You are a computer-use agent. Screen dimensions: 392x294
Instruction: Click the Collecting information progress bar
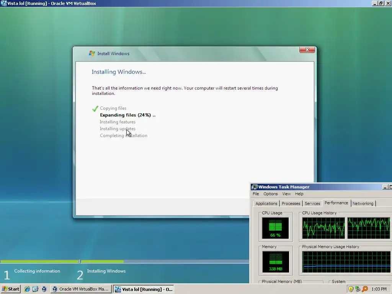(39, 261)
